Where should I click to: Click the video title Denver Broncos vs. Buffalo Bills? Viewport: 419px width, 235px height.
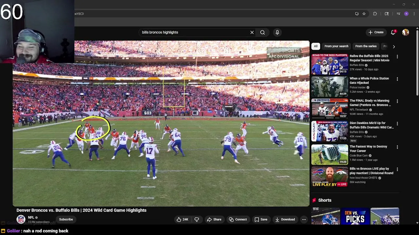point(82,210)
